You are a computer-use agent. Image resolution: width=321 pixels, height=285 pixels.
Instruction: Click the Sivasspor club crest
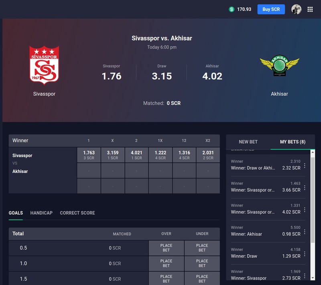(44, 65)
